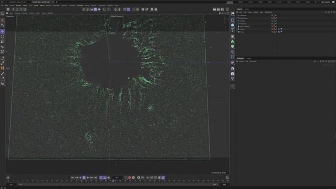Add a new layout with plus button
Viewport: 336px width, 189px height.
(x=316, y=2)
